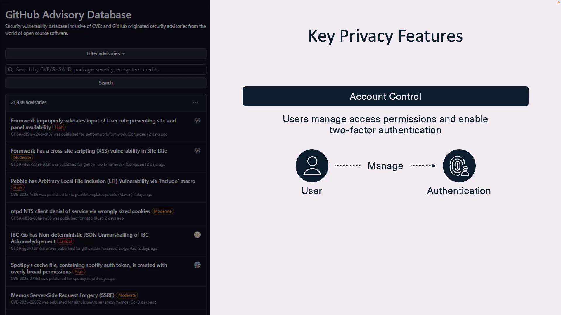
Task: Click the Critical severity label
Action: [66, 242]
